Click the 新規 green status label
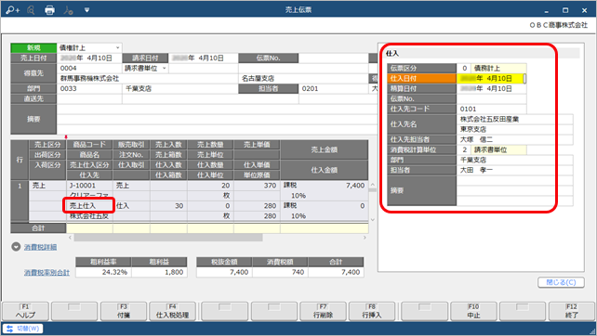The height and width of the screenshot is (336, 597). 33,47
